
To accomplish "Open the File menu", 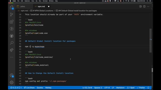I will point(18,1).
